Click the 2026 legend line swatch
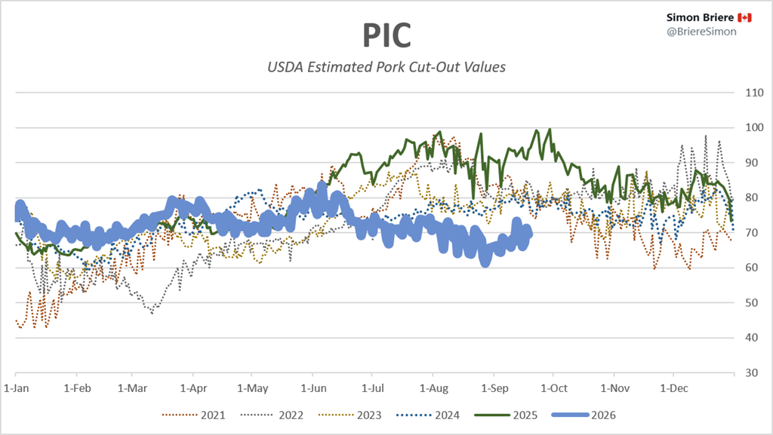 coord(571,415)
